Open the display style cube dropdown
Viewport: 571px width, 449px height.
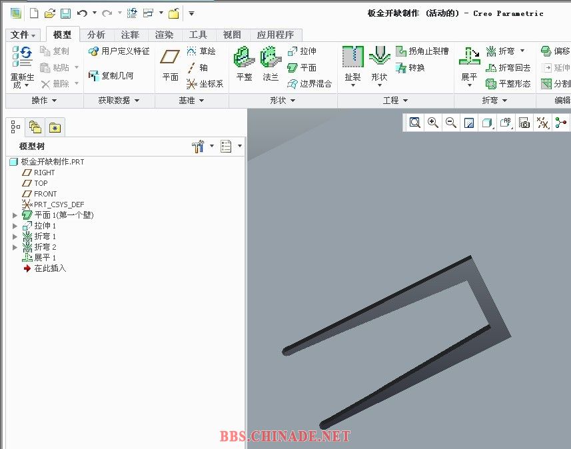pyautogui.click(x=488, y=123)
